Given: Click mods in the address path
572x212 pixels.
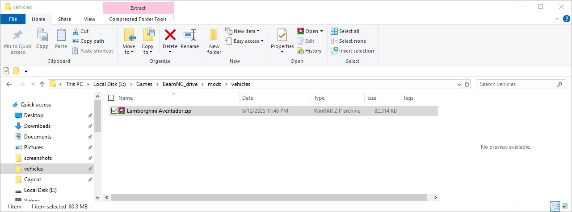Looking at the screenshot, I should (x=214, y=84).
